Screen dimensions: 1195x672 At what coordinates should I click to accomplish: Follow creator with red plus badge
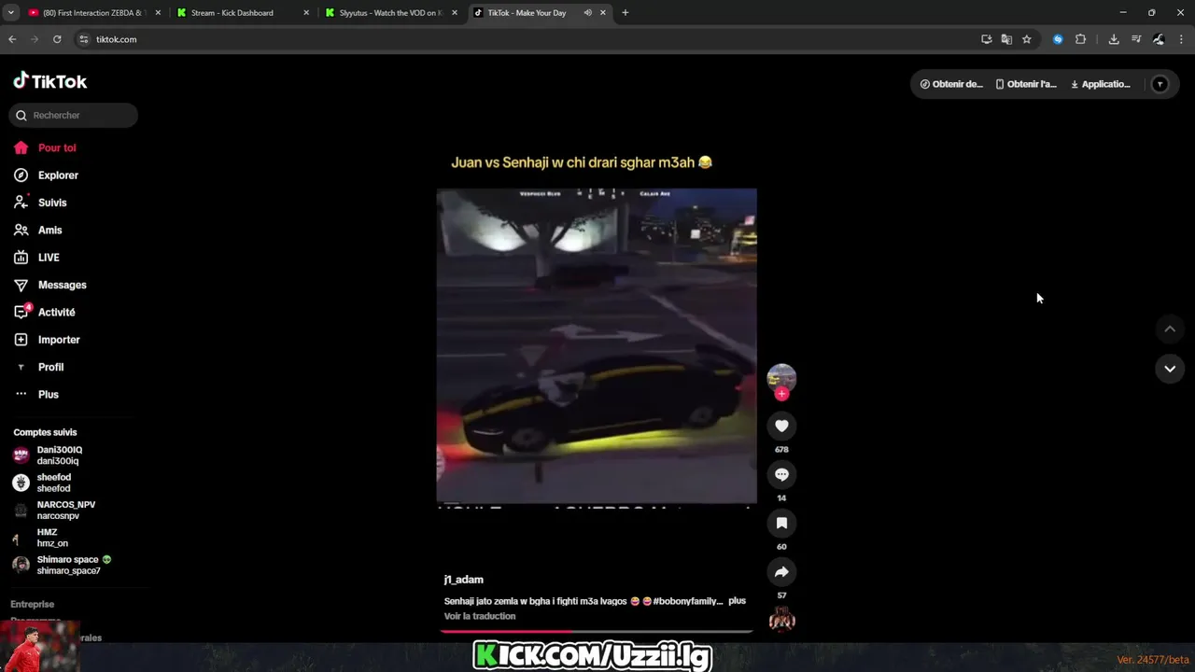[781, 394]
